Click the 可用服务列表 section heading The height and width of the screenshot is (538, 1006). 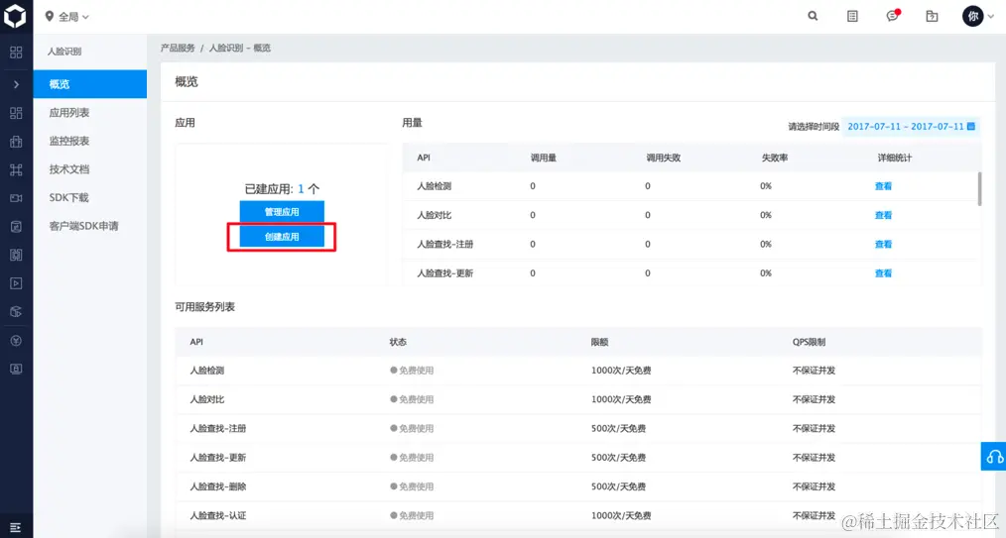coord(204,307)
